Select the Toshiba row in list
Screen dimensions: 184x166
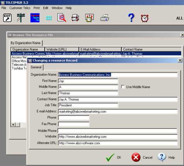[x=19, y=68]
